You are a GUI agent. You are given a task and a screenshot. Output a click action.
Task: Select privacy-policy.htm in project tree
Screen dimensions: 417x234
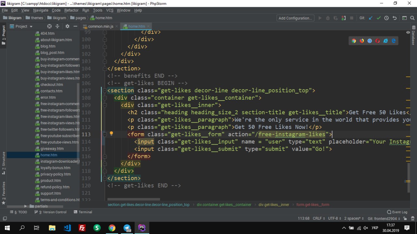pyautogui.click(x=55, y=174)
